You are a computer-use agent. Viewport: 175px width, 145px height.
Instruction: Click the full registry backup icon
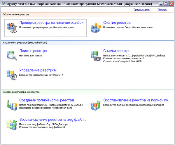click(12, 104)
